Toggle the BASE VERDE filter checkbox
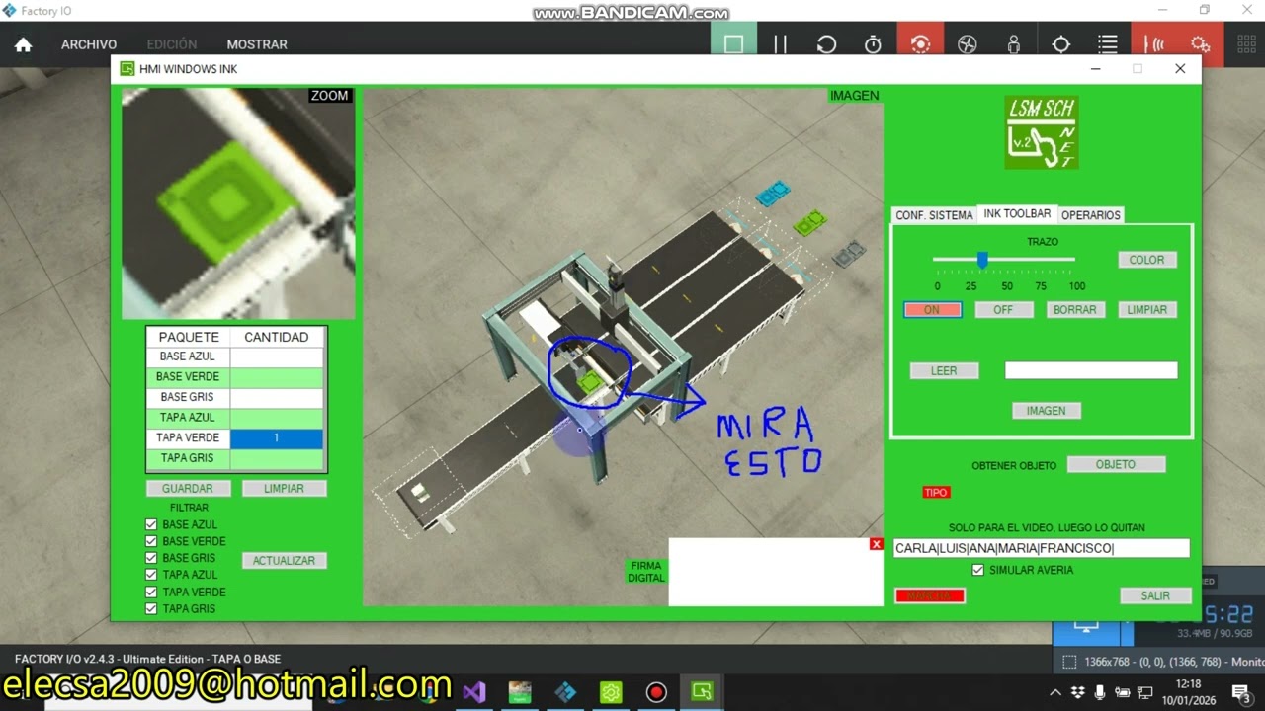 (151, 541)
